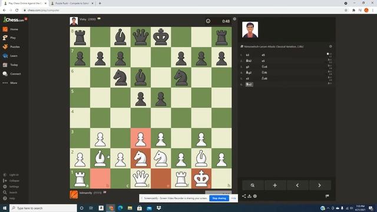Open the notification center icon
This screenshot has width=377, height=212.
point(371,208)
